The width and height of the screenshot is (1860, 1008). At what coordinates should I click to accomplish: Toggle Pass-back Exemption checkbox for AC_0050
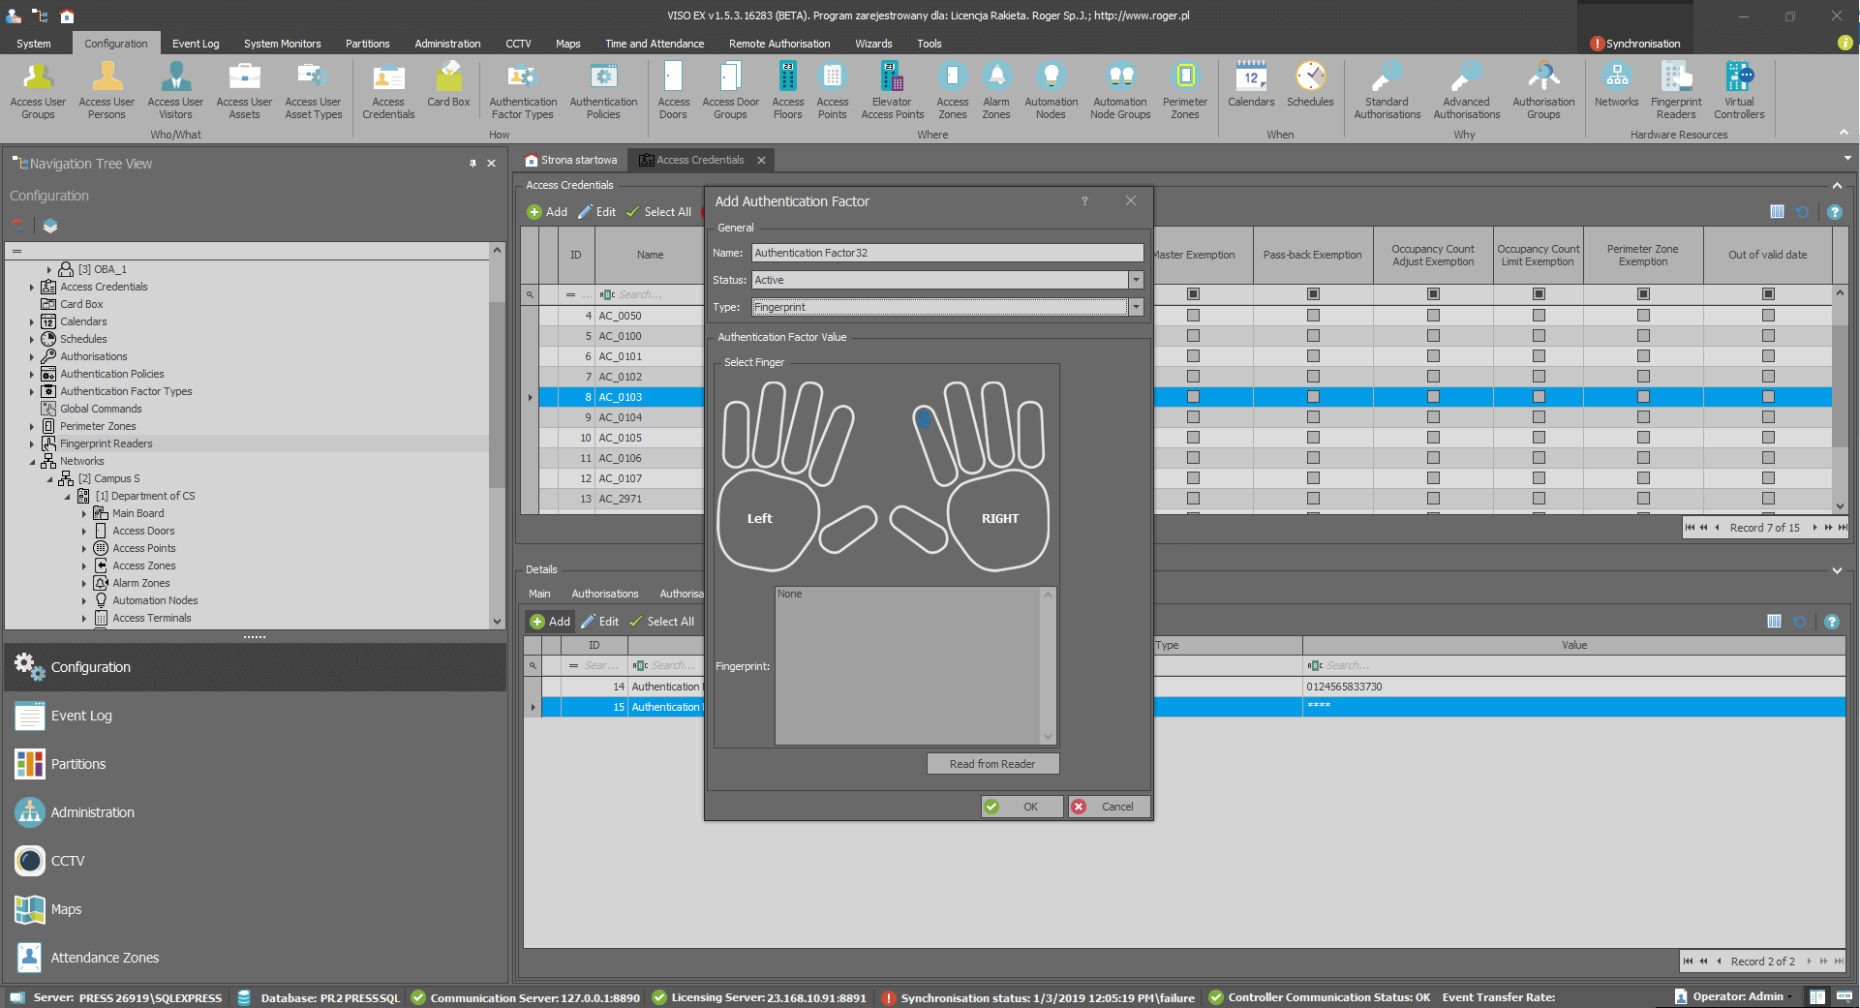(1313, 316)
